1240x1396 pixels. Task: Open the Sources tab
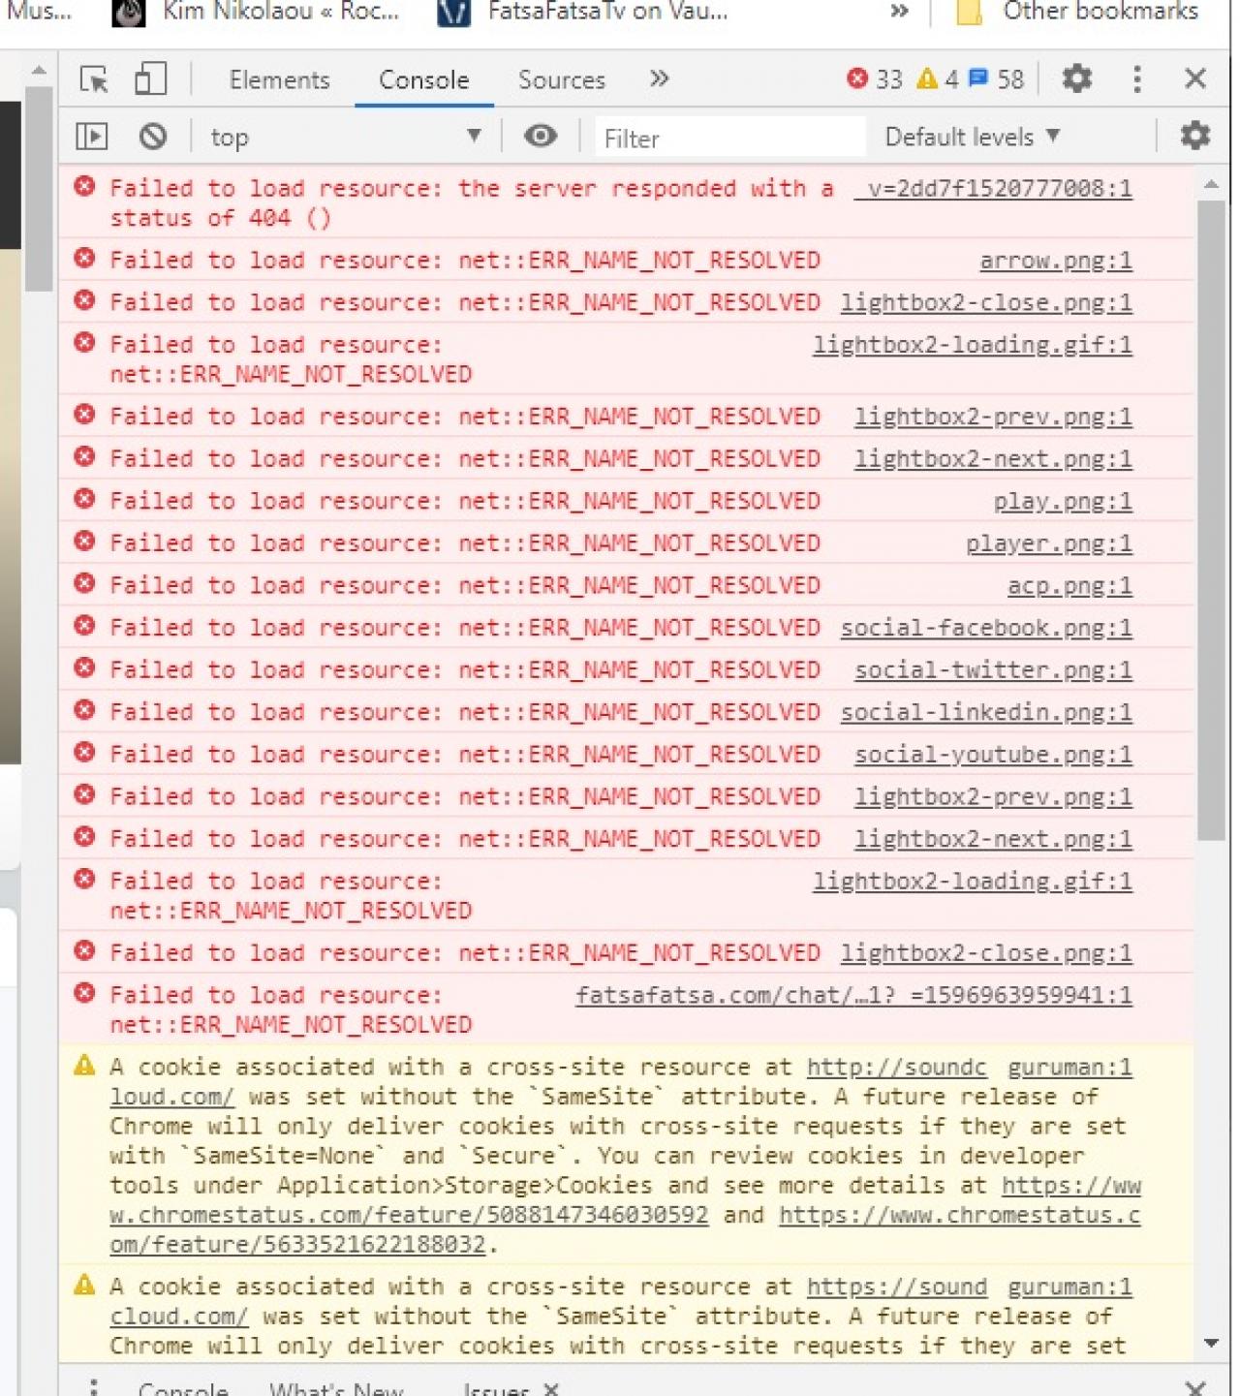[x=562, y=79]
